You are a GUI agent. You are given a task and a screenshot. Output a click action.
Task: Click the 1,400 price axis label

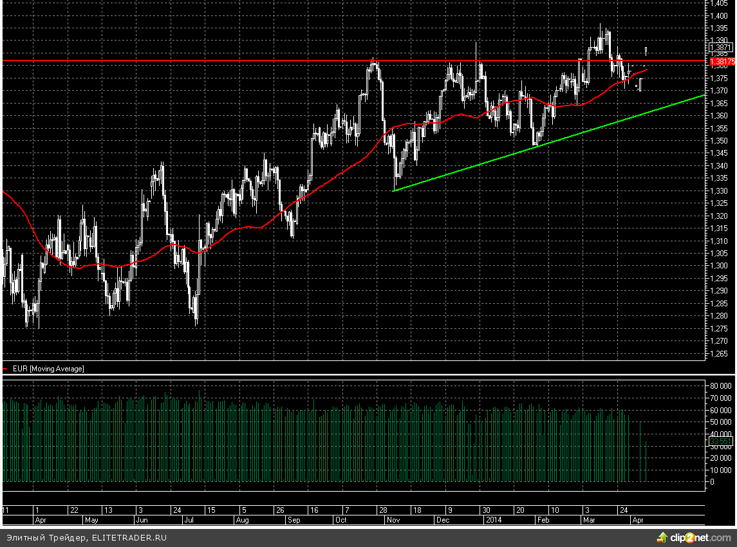[x=719, y=15]
